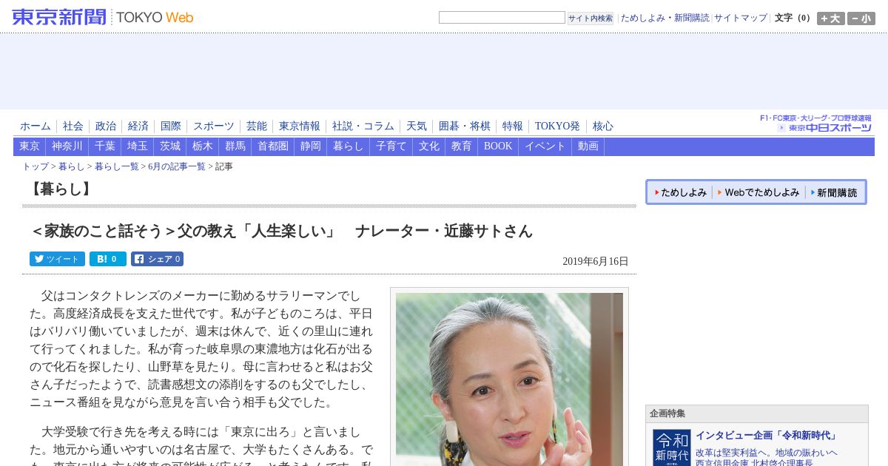
Task: Open the TOKYO発 menu item
Action: 558,126
